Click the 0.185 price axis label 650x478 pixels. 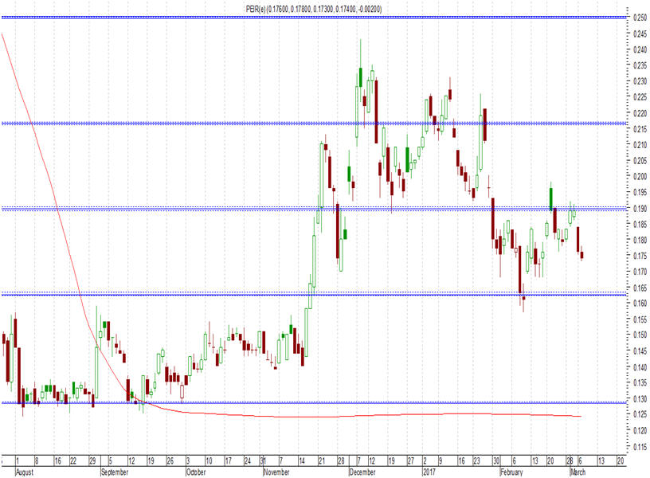pos(640,224)
